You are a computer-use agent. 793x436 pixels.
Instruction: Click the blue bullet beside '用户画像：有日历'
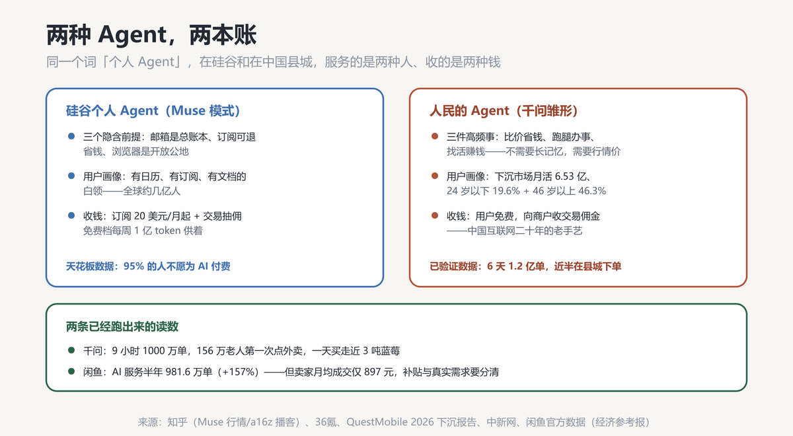[x=71, y=176]
